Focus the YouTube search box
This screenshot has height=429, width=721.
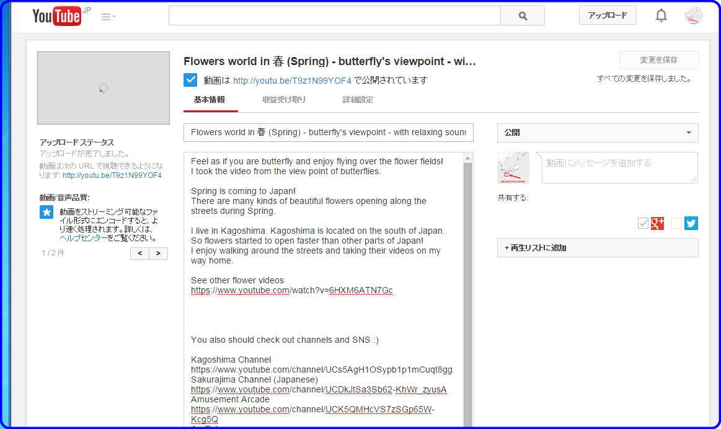click(x=334, y=15)
